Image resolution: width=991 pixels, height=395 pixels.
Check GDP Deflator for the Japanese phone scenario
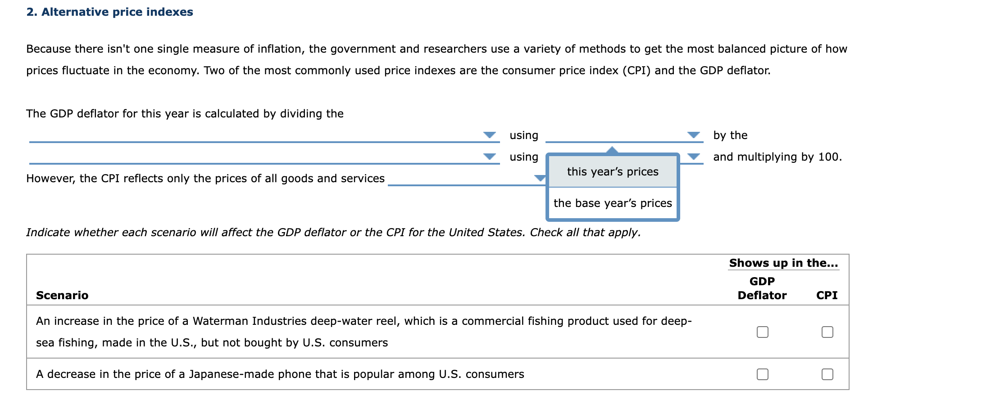pyautogui.click(x=763, y=373)
